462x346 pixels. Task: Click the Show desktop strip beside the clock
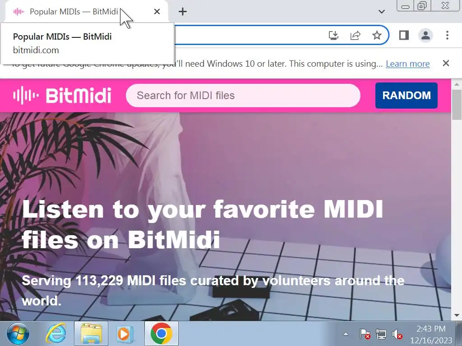458,334
